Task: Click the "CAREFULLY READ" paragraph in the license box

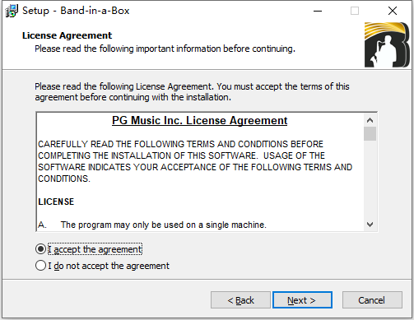Action: click(x=195, y=161)
